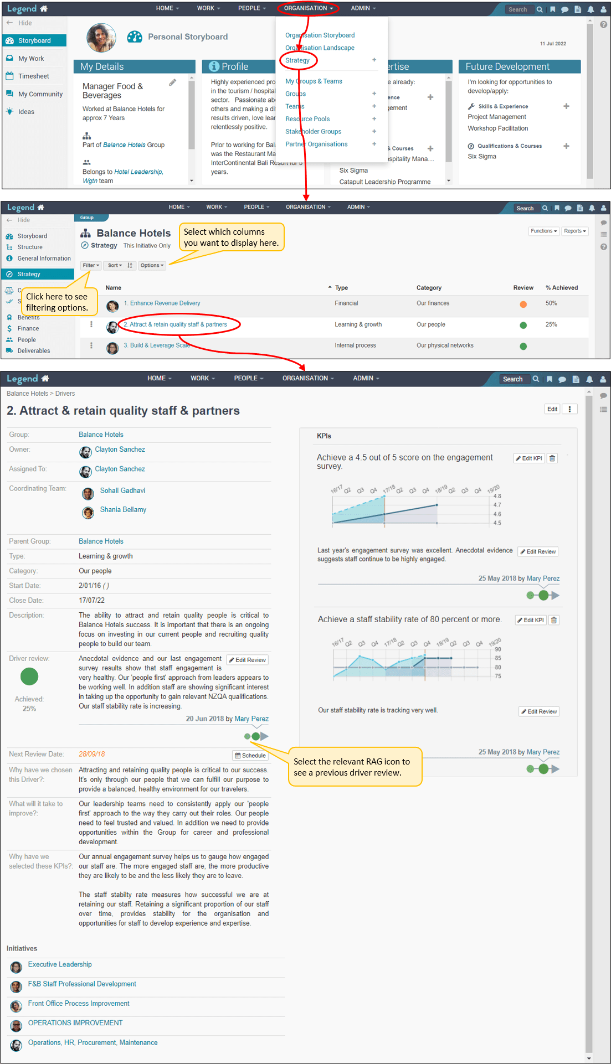Click Edit Review under the staff stability KPI
611x1064 pixels.
click(539, 712)
